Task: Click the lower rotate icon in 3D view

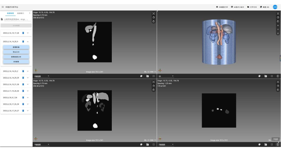Action: click(x=278, y=21)
